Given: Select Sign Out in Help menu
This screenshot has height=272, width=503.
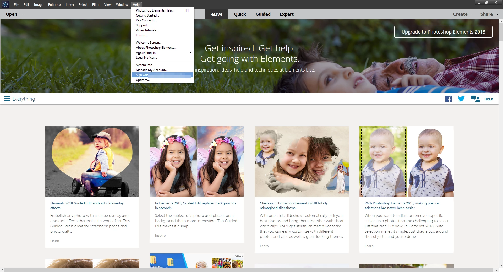Looking at the screenshot, I should pyautogui.click(x=162, y=75).
